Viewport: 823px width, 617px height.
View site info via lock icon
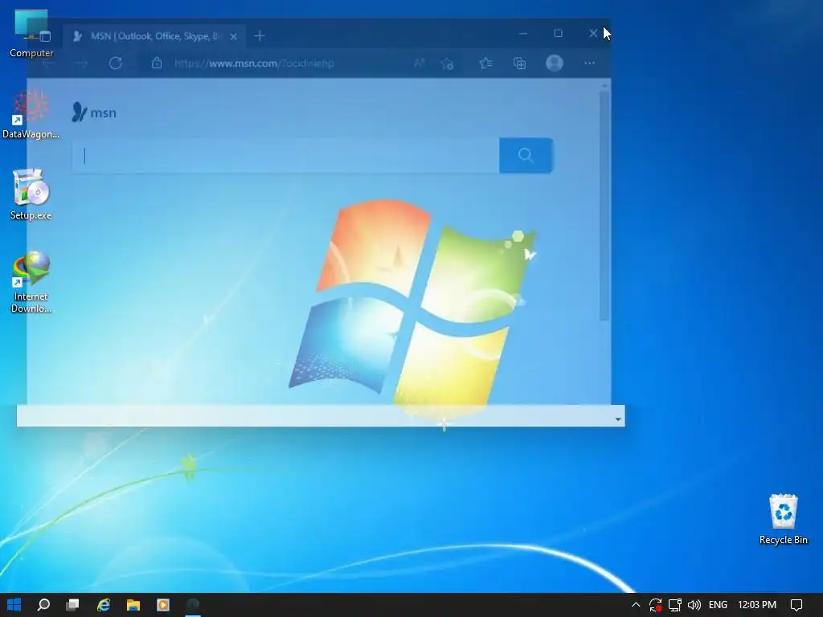pyautogui.click(x=157, y=63)
